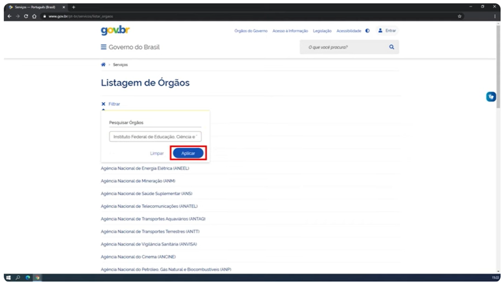Image resolution: width=503 pixels, height=284 pixels.
Task: Toggle high contrast mode icon
Action: 367,31
